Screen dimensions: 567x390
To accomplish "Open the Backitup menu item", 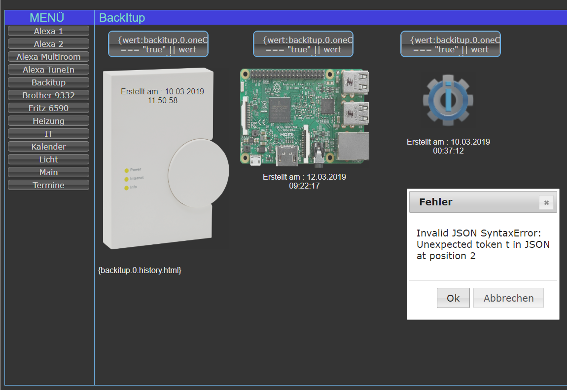I will 48,82.
